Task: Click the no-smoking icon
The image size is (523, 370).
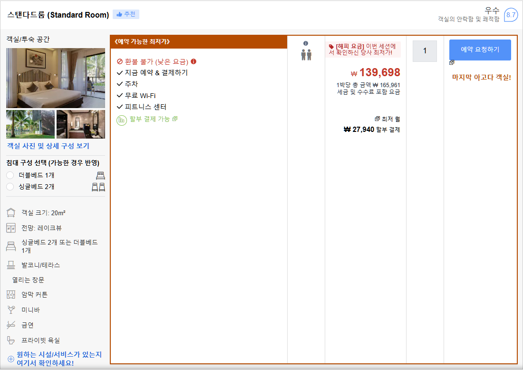Action: pyautogui.click(x=11, y=325)
